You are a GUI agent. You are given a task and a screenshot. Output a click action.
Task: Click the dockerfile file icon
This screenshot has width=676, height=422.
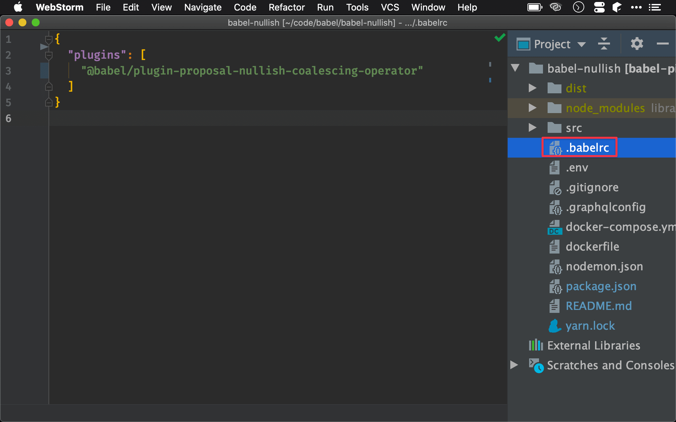point(555,247)
